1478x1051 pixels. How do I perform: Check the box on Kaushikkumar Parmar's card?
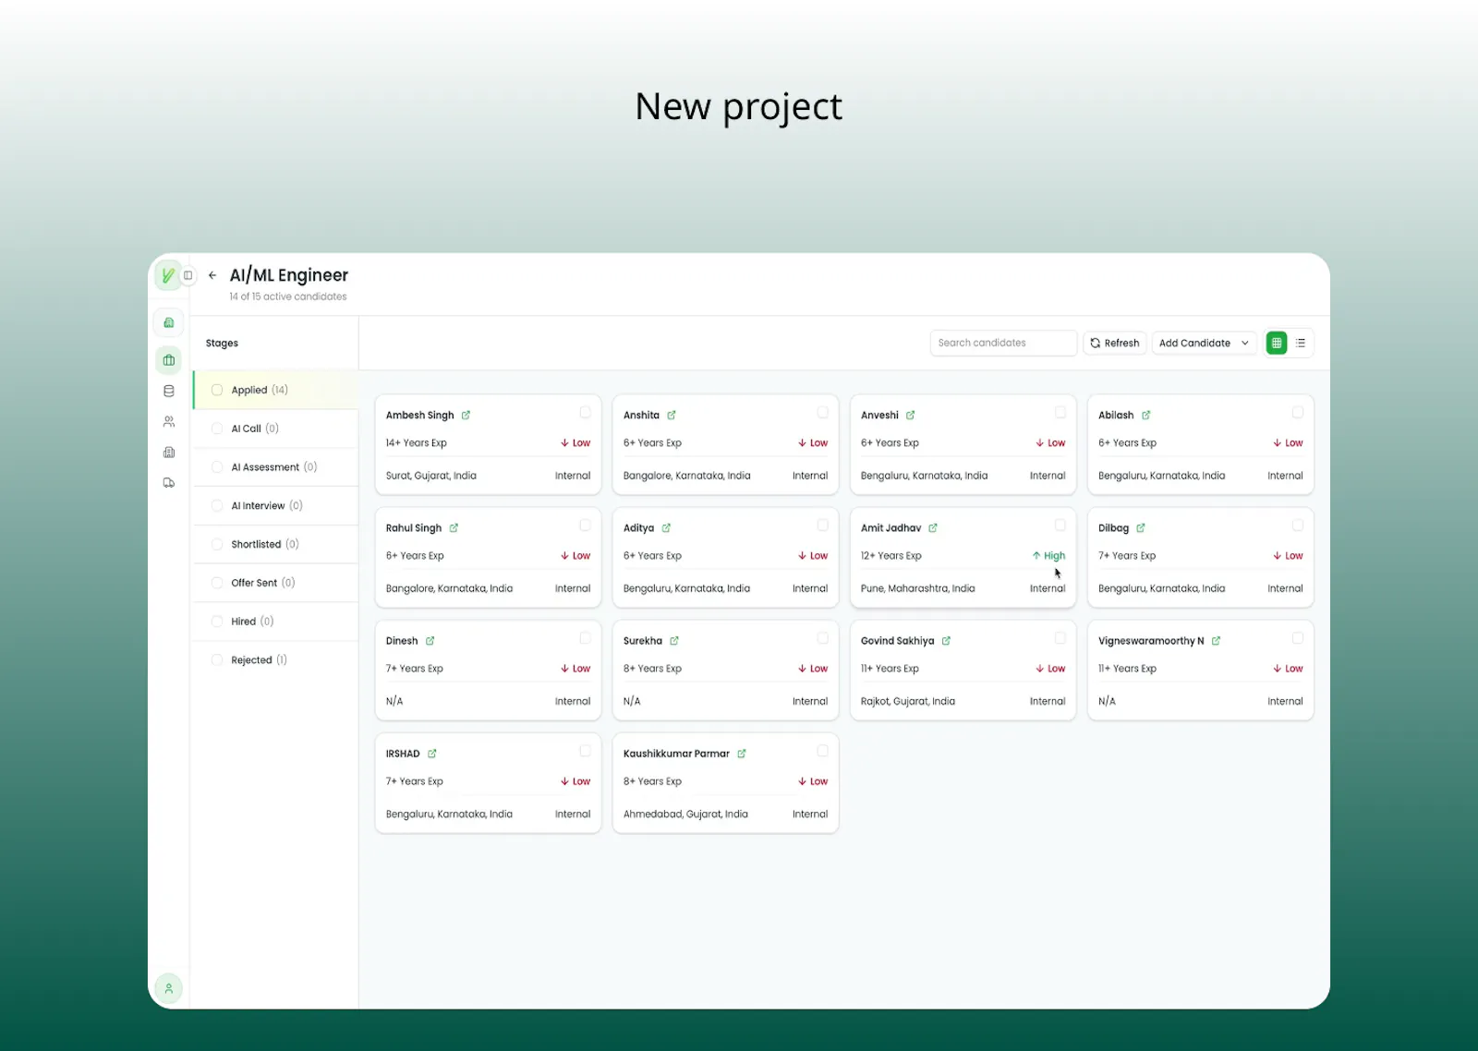point(822,751)
